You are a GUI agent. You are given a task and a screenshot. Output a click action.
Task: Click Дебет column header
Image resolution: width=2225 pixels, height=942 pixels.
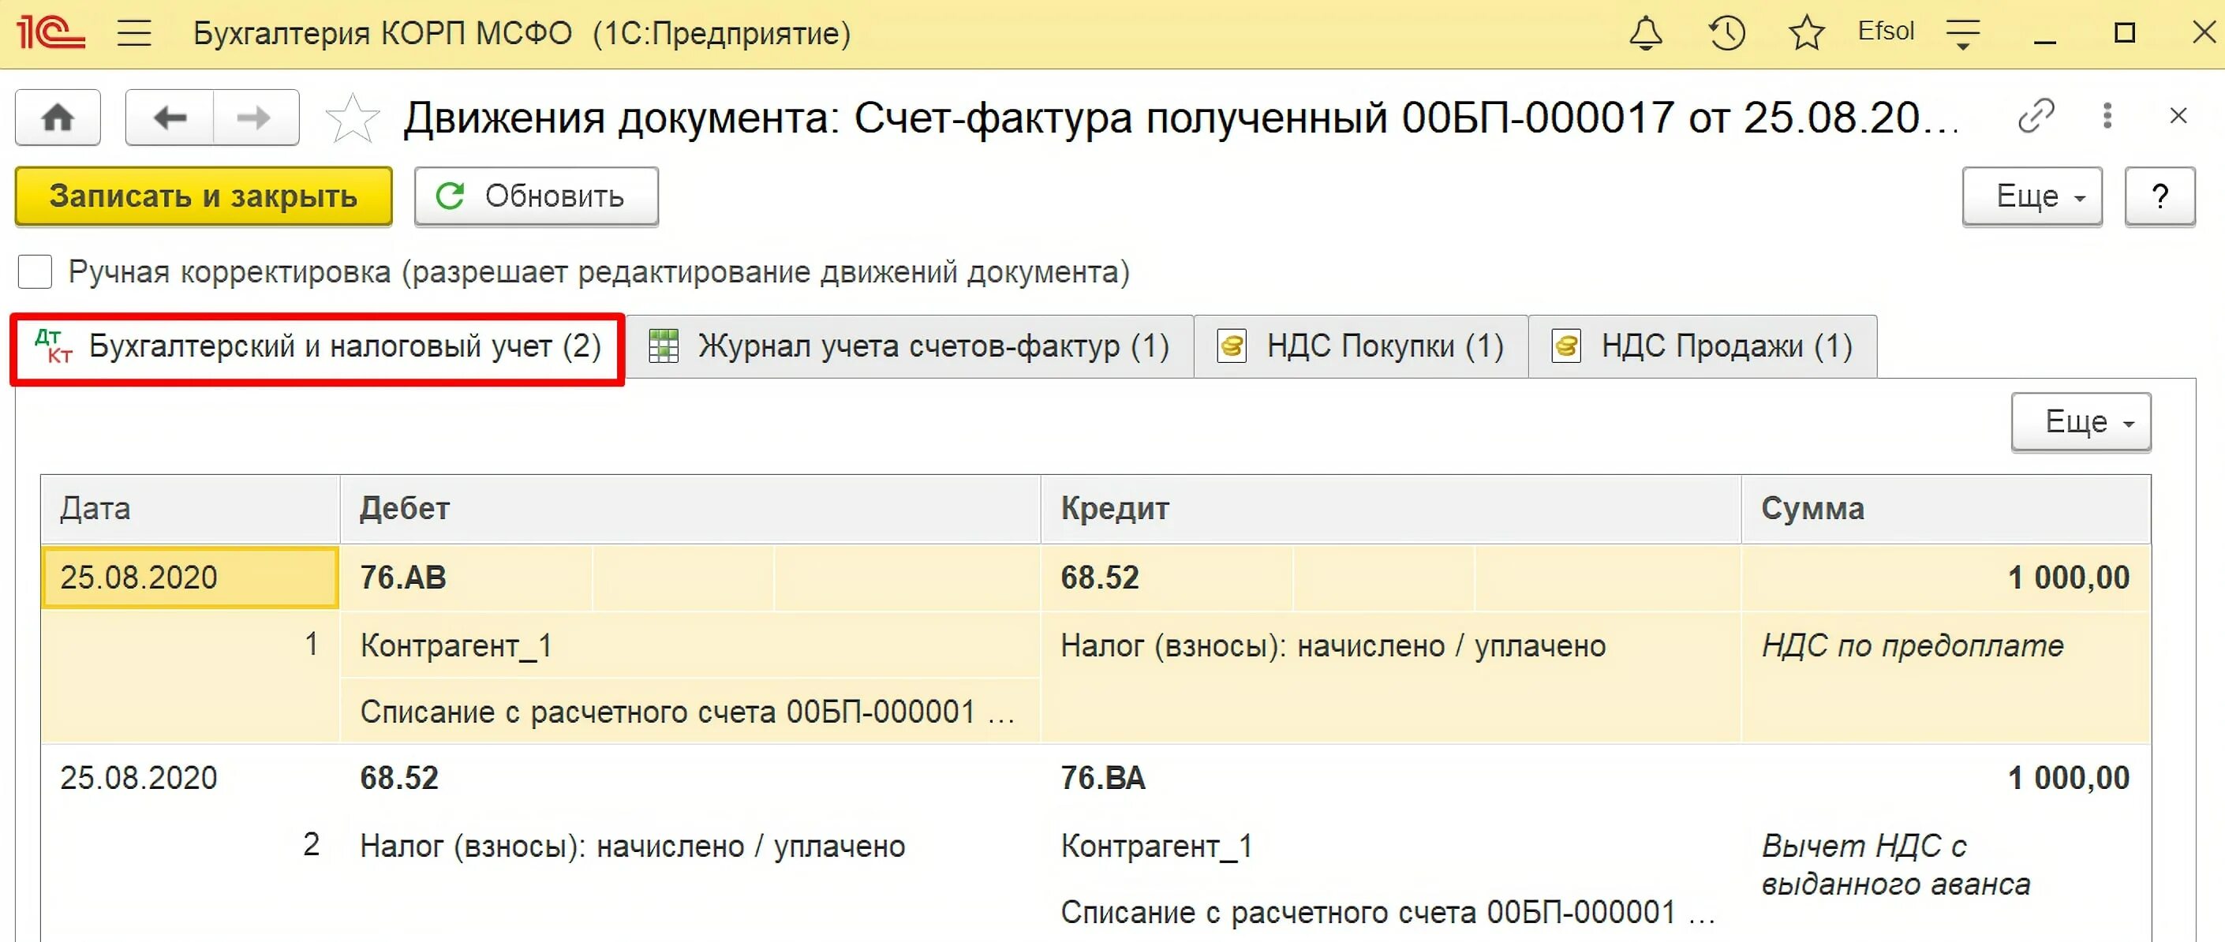690,509
